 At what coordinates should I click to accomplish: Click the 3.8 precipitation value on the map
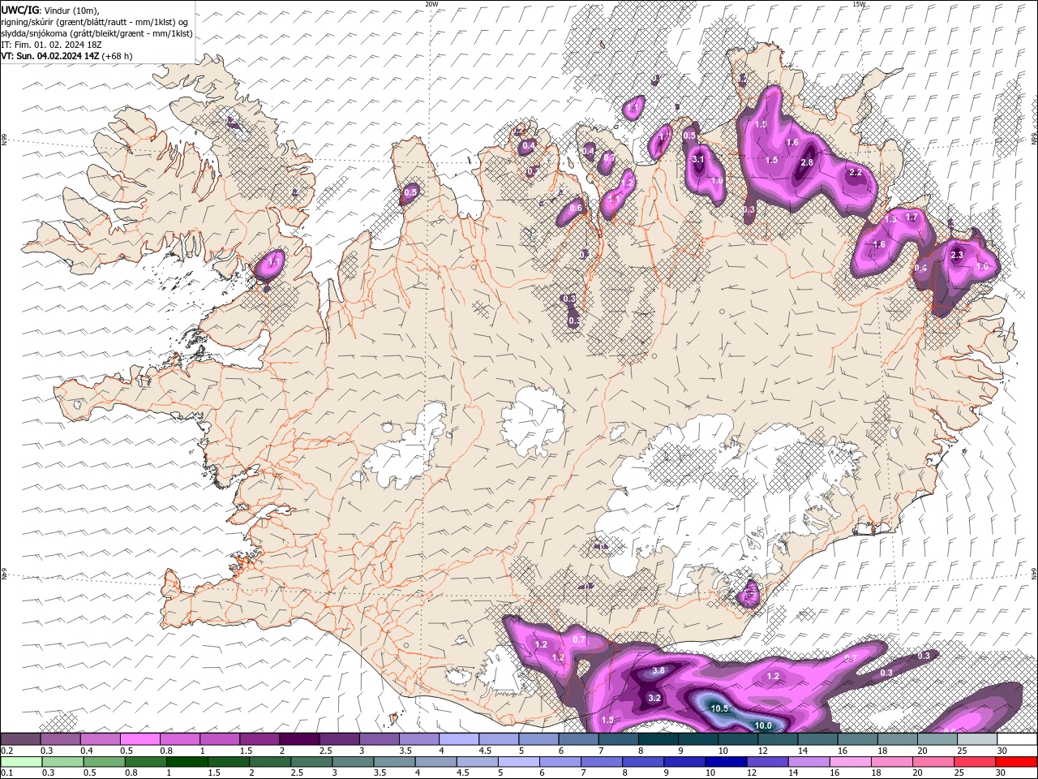tap(658, 670)
